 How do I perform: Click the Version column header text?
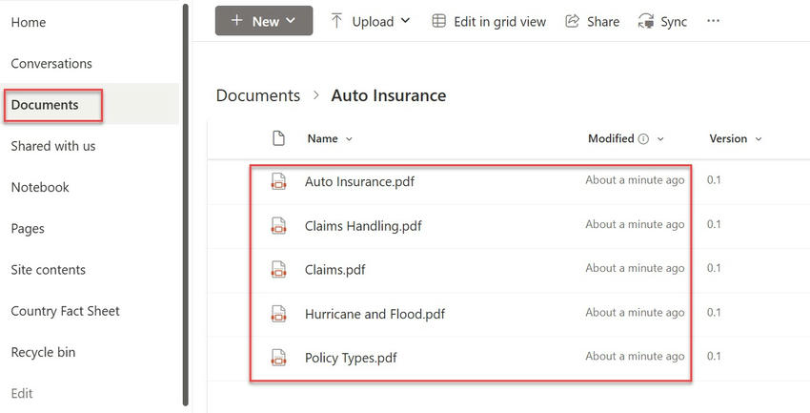[x=728, y=138]
